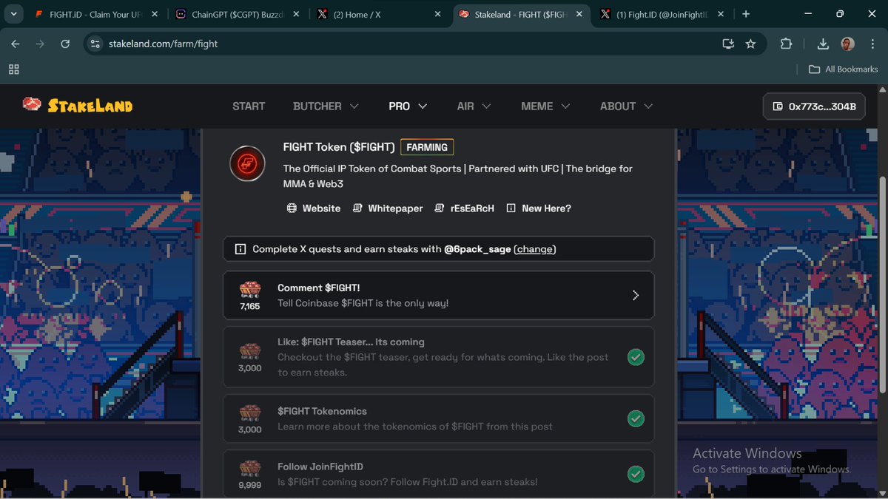Open the rEsEaRcH link
The width and height of the screenshot is (888, 499).
click(465, 208)
